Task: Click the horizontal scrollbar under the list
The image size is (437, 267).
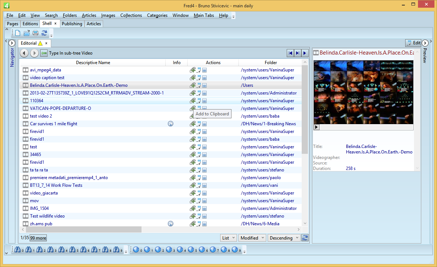Action: coord(84,229)
